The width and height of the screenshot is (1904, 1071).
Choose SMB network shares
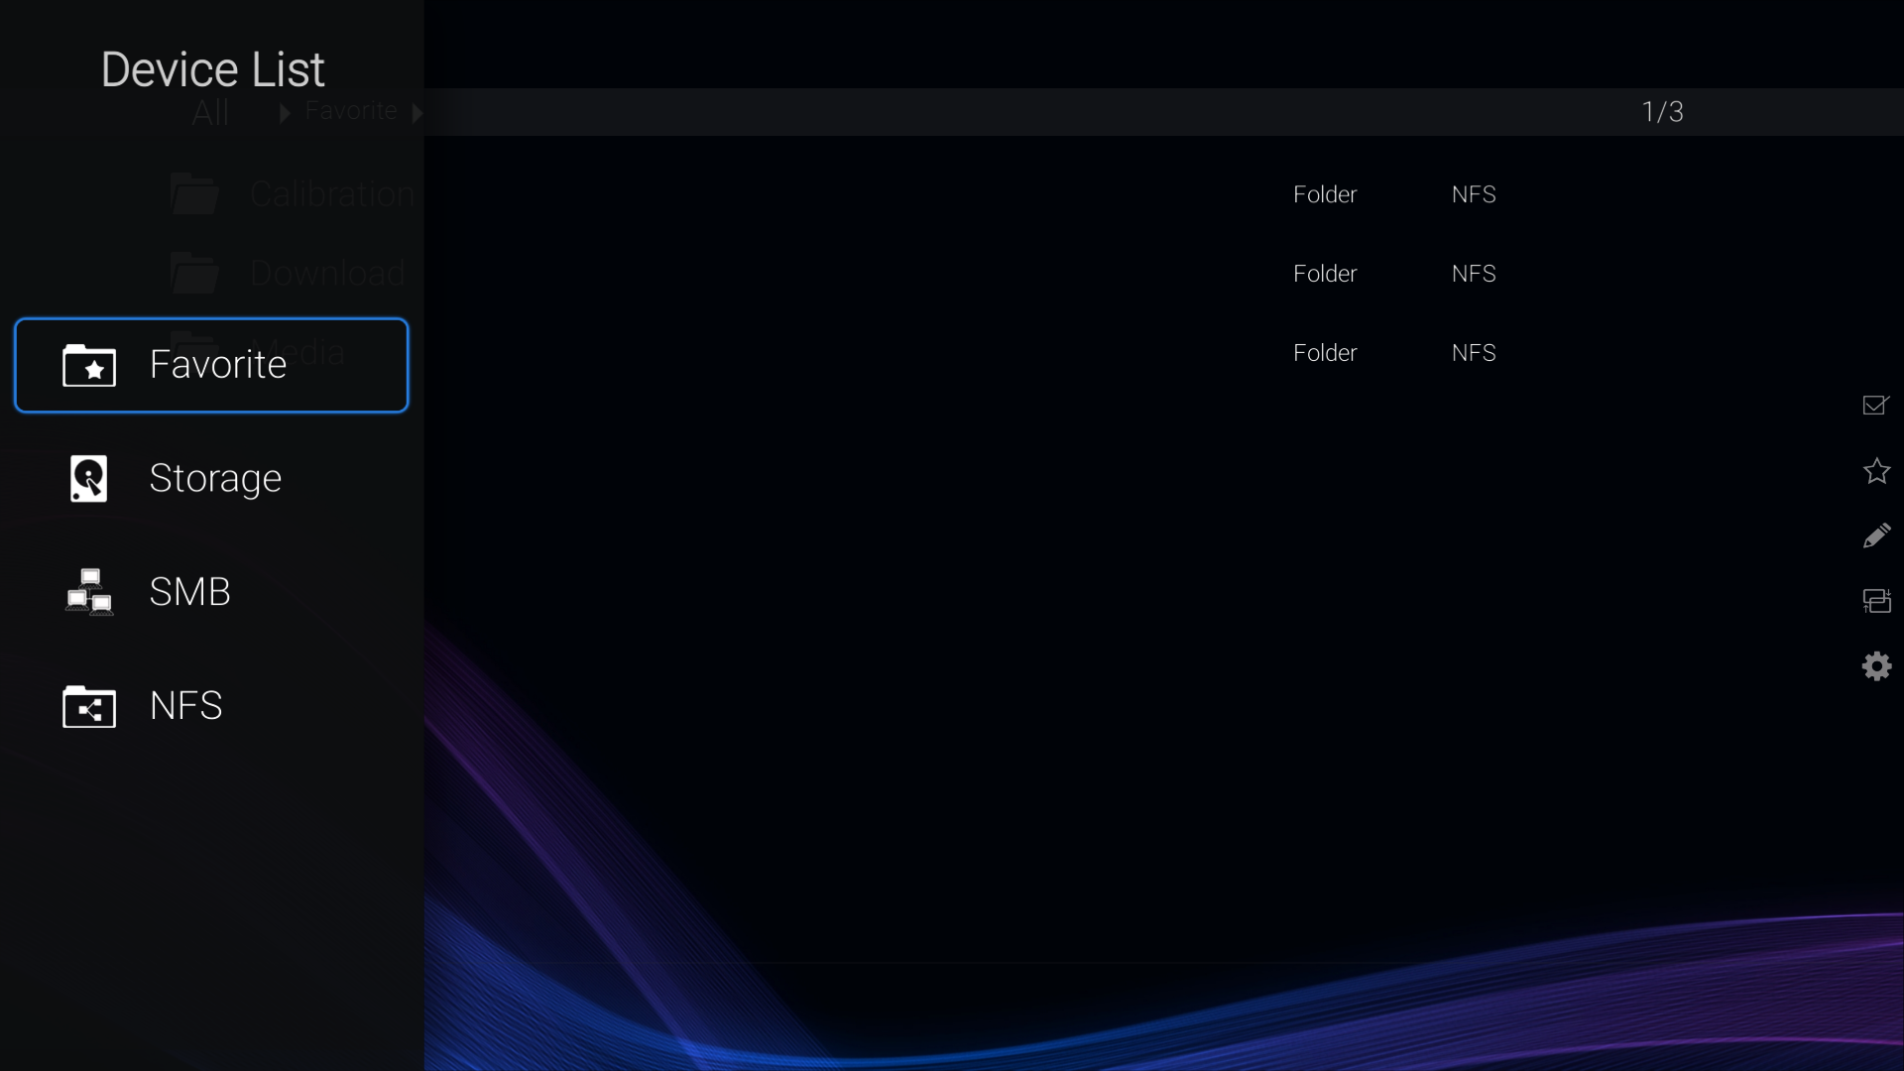211,592
